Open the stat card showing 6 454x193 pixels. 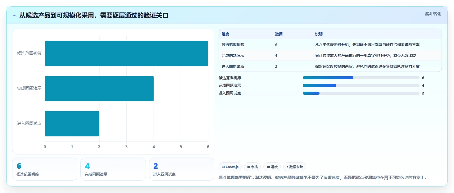(45, 169)
